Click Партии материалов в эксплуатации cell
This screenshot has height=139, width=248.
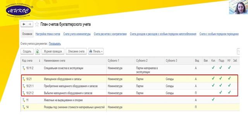[147, 70]
